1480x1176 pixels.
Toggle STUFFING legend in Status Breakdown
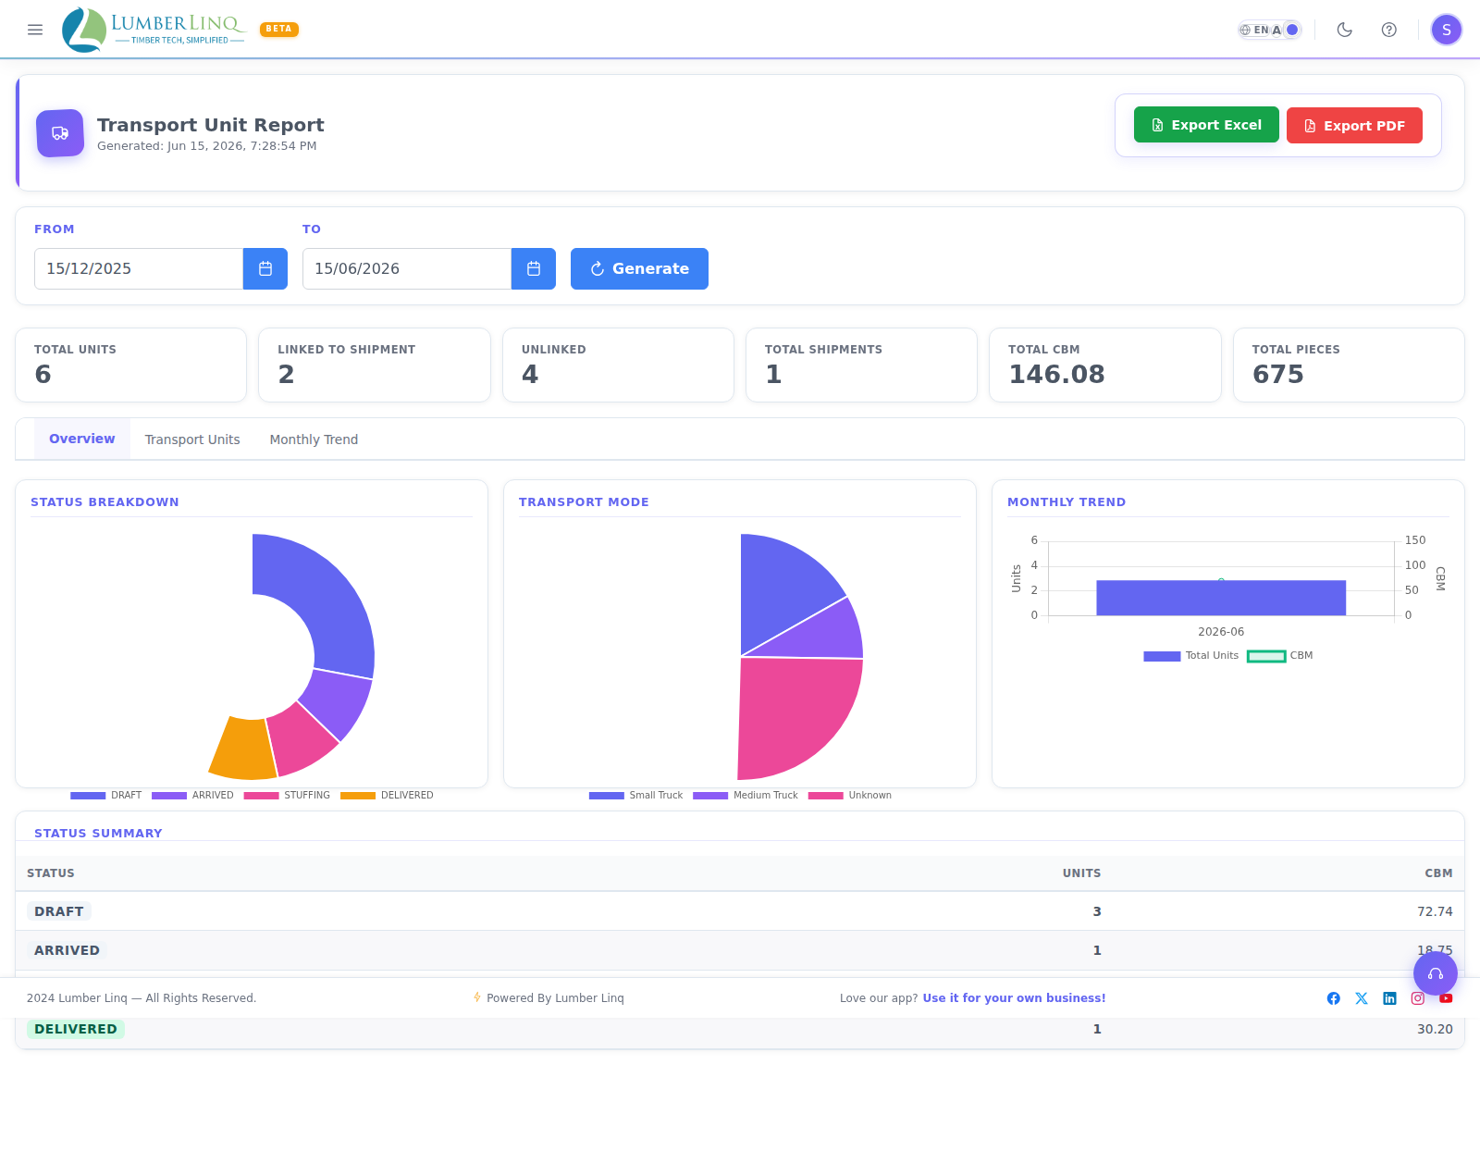(287, 796)
